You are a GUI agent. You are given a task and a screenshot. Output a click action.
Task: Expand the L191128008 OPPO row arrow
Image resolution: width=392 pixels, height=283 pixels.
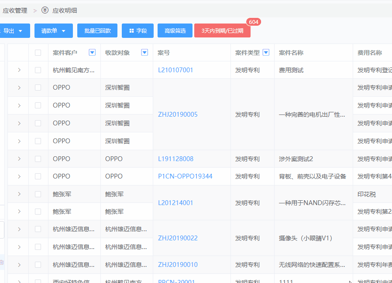tap(19, 159)
